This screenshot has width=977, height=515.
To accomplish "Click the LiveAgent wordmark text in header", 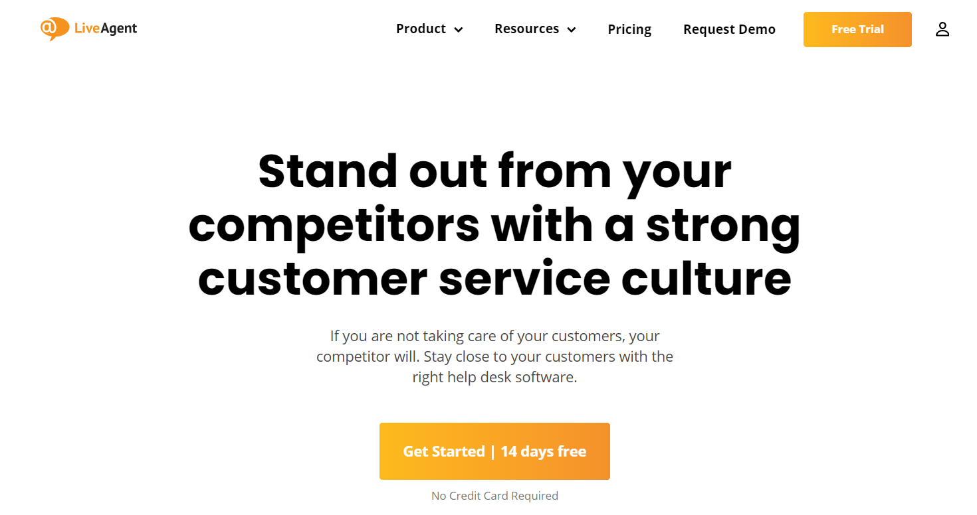I will (x=106, y=29).
